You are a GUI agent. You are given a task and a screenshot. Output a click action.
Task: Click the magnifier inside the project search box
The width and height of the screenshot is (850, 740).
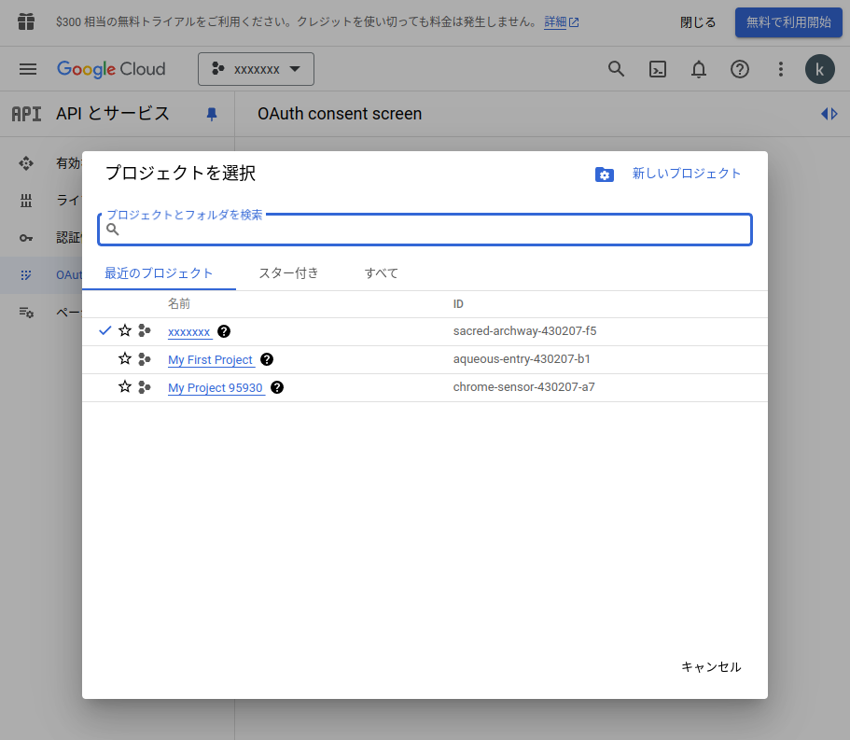[113, 230]
